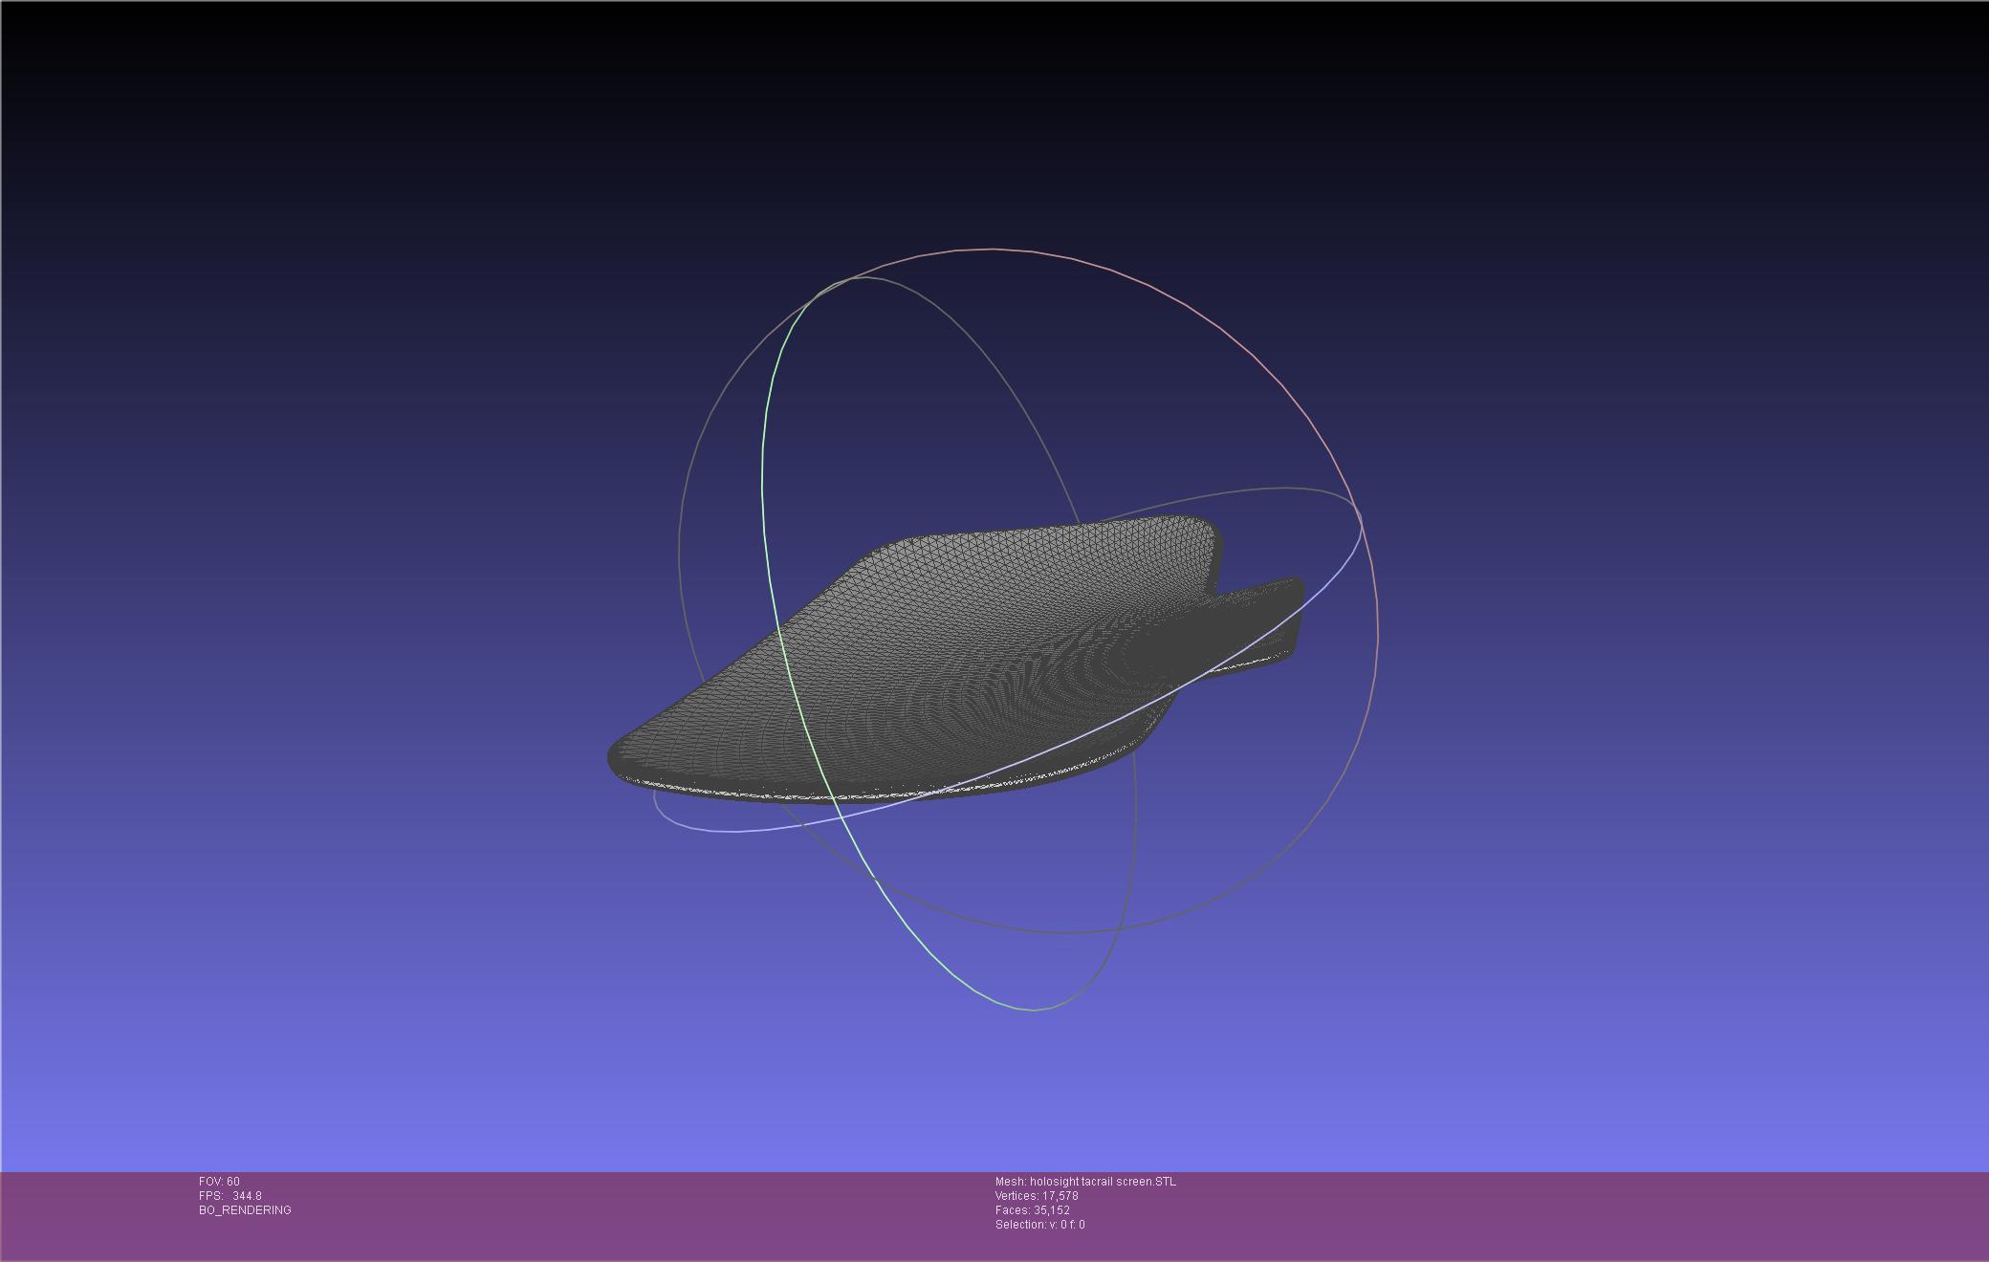The height and width of the screenshot is (1262, 1989).
Task: Click bottom of the green trackball ellipse
Action: 1031,1009
